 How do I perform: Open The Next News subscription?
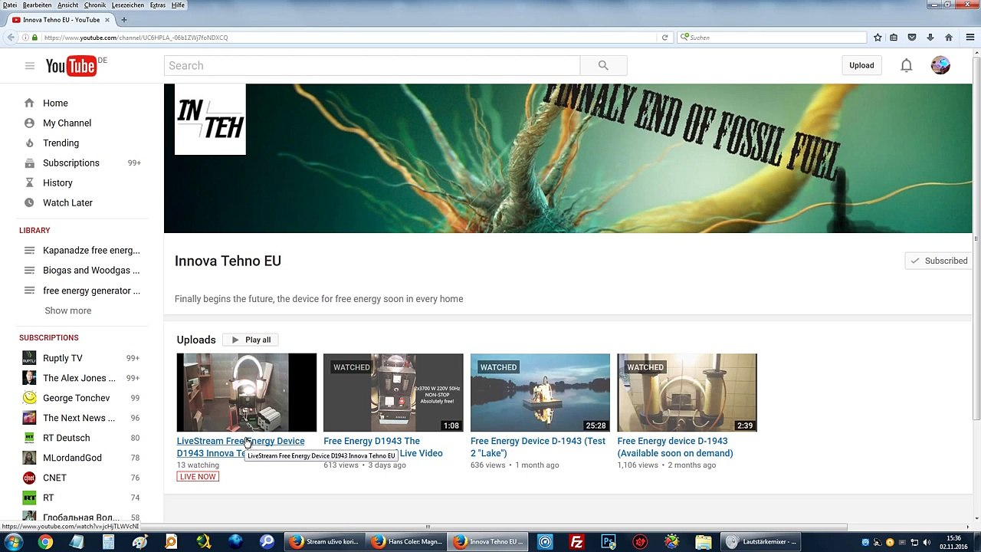(79, 418)
